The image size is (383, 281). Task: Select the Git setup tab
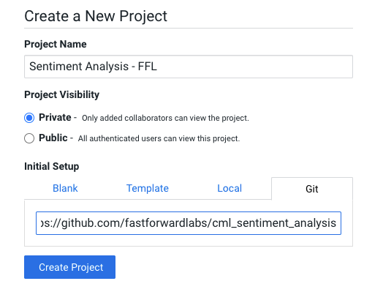pyautogui.click(x=312, y=189)
